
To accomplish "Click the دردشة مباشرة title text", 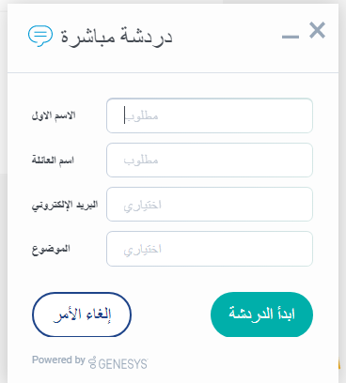I will 117,36.
